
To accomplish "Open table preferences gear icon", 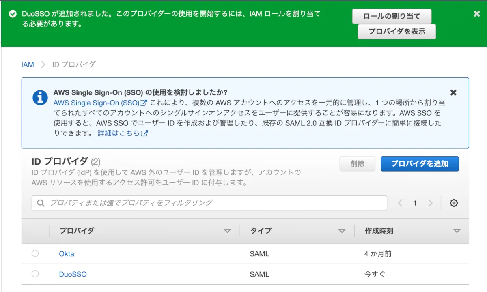I will 454,203.
